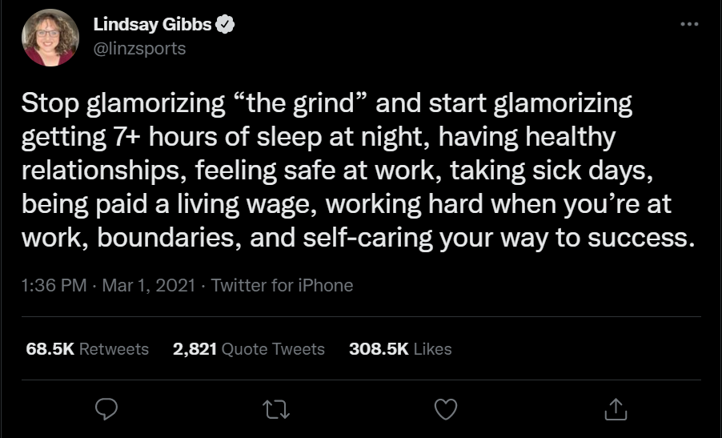The width and height of the screenshot is (722, 438).
Task: View the 68.5K Retweets list
Action: (x=87, y=349)
